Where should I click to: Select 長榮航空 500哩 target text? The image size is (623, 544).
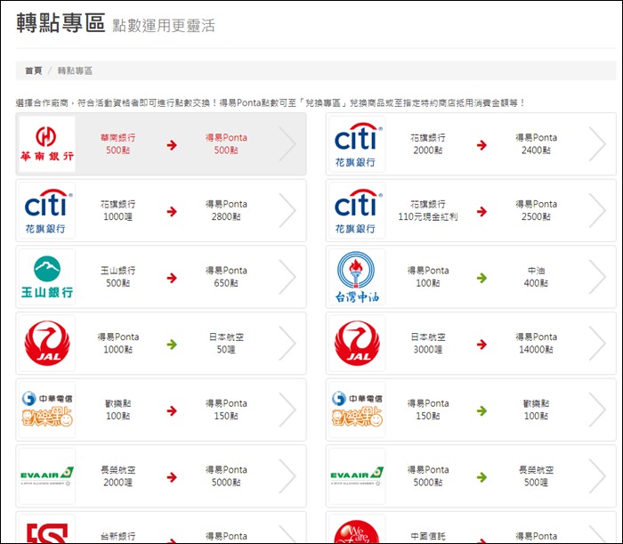click(x=536, y=475)
